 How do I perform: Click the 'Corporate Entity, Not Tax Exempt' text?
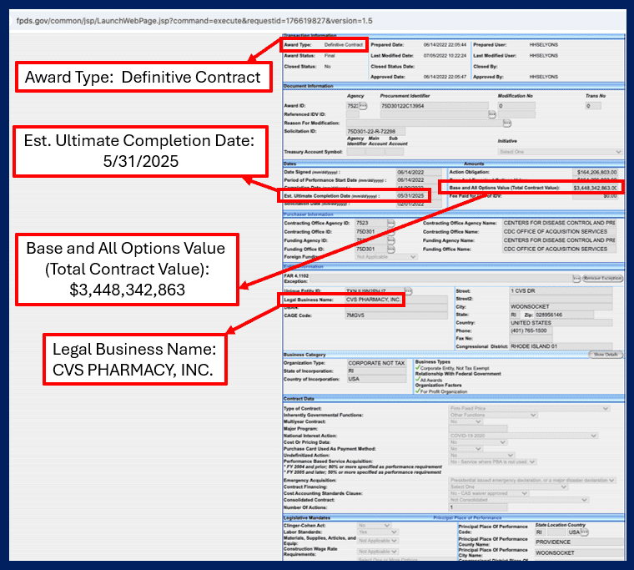[x=455, y=369]
